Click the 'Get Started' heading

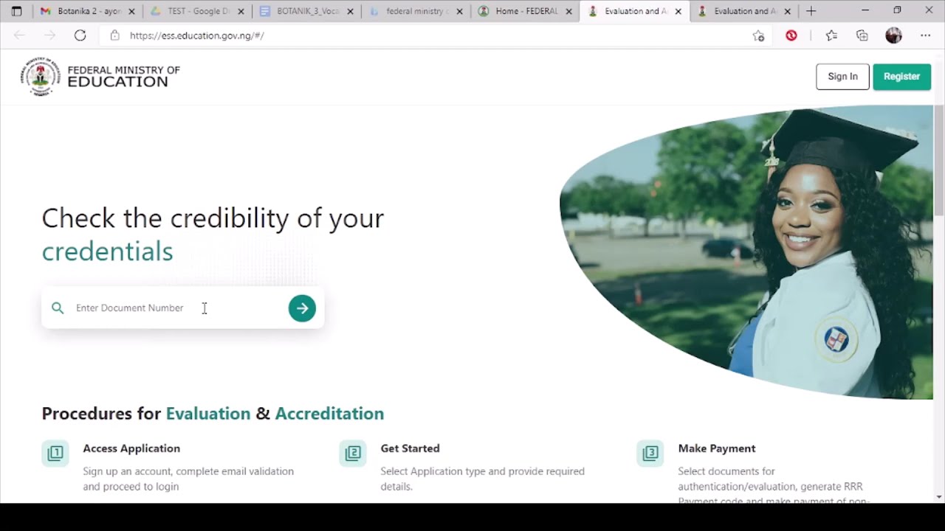click(410, 448)
